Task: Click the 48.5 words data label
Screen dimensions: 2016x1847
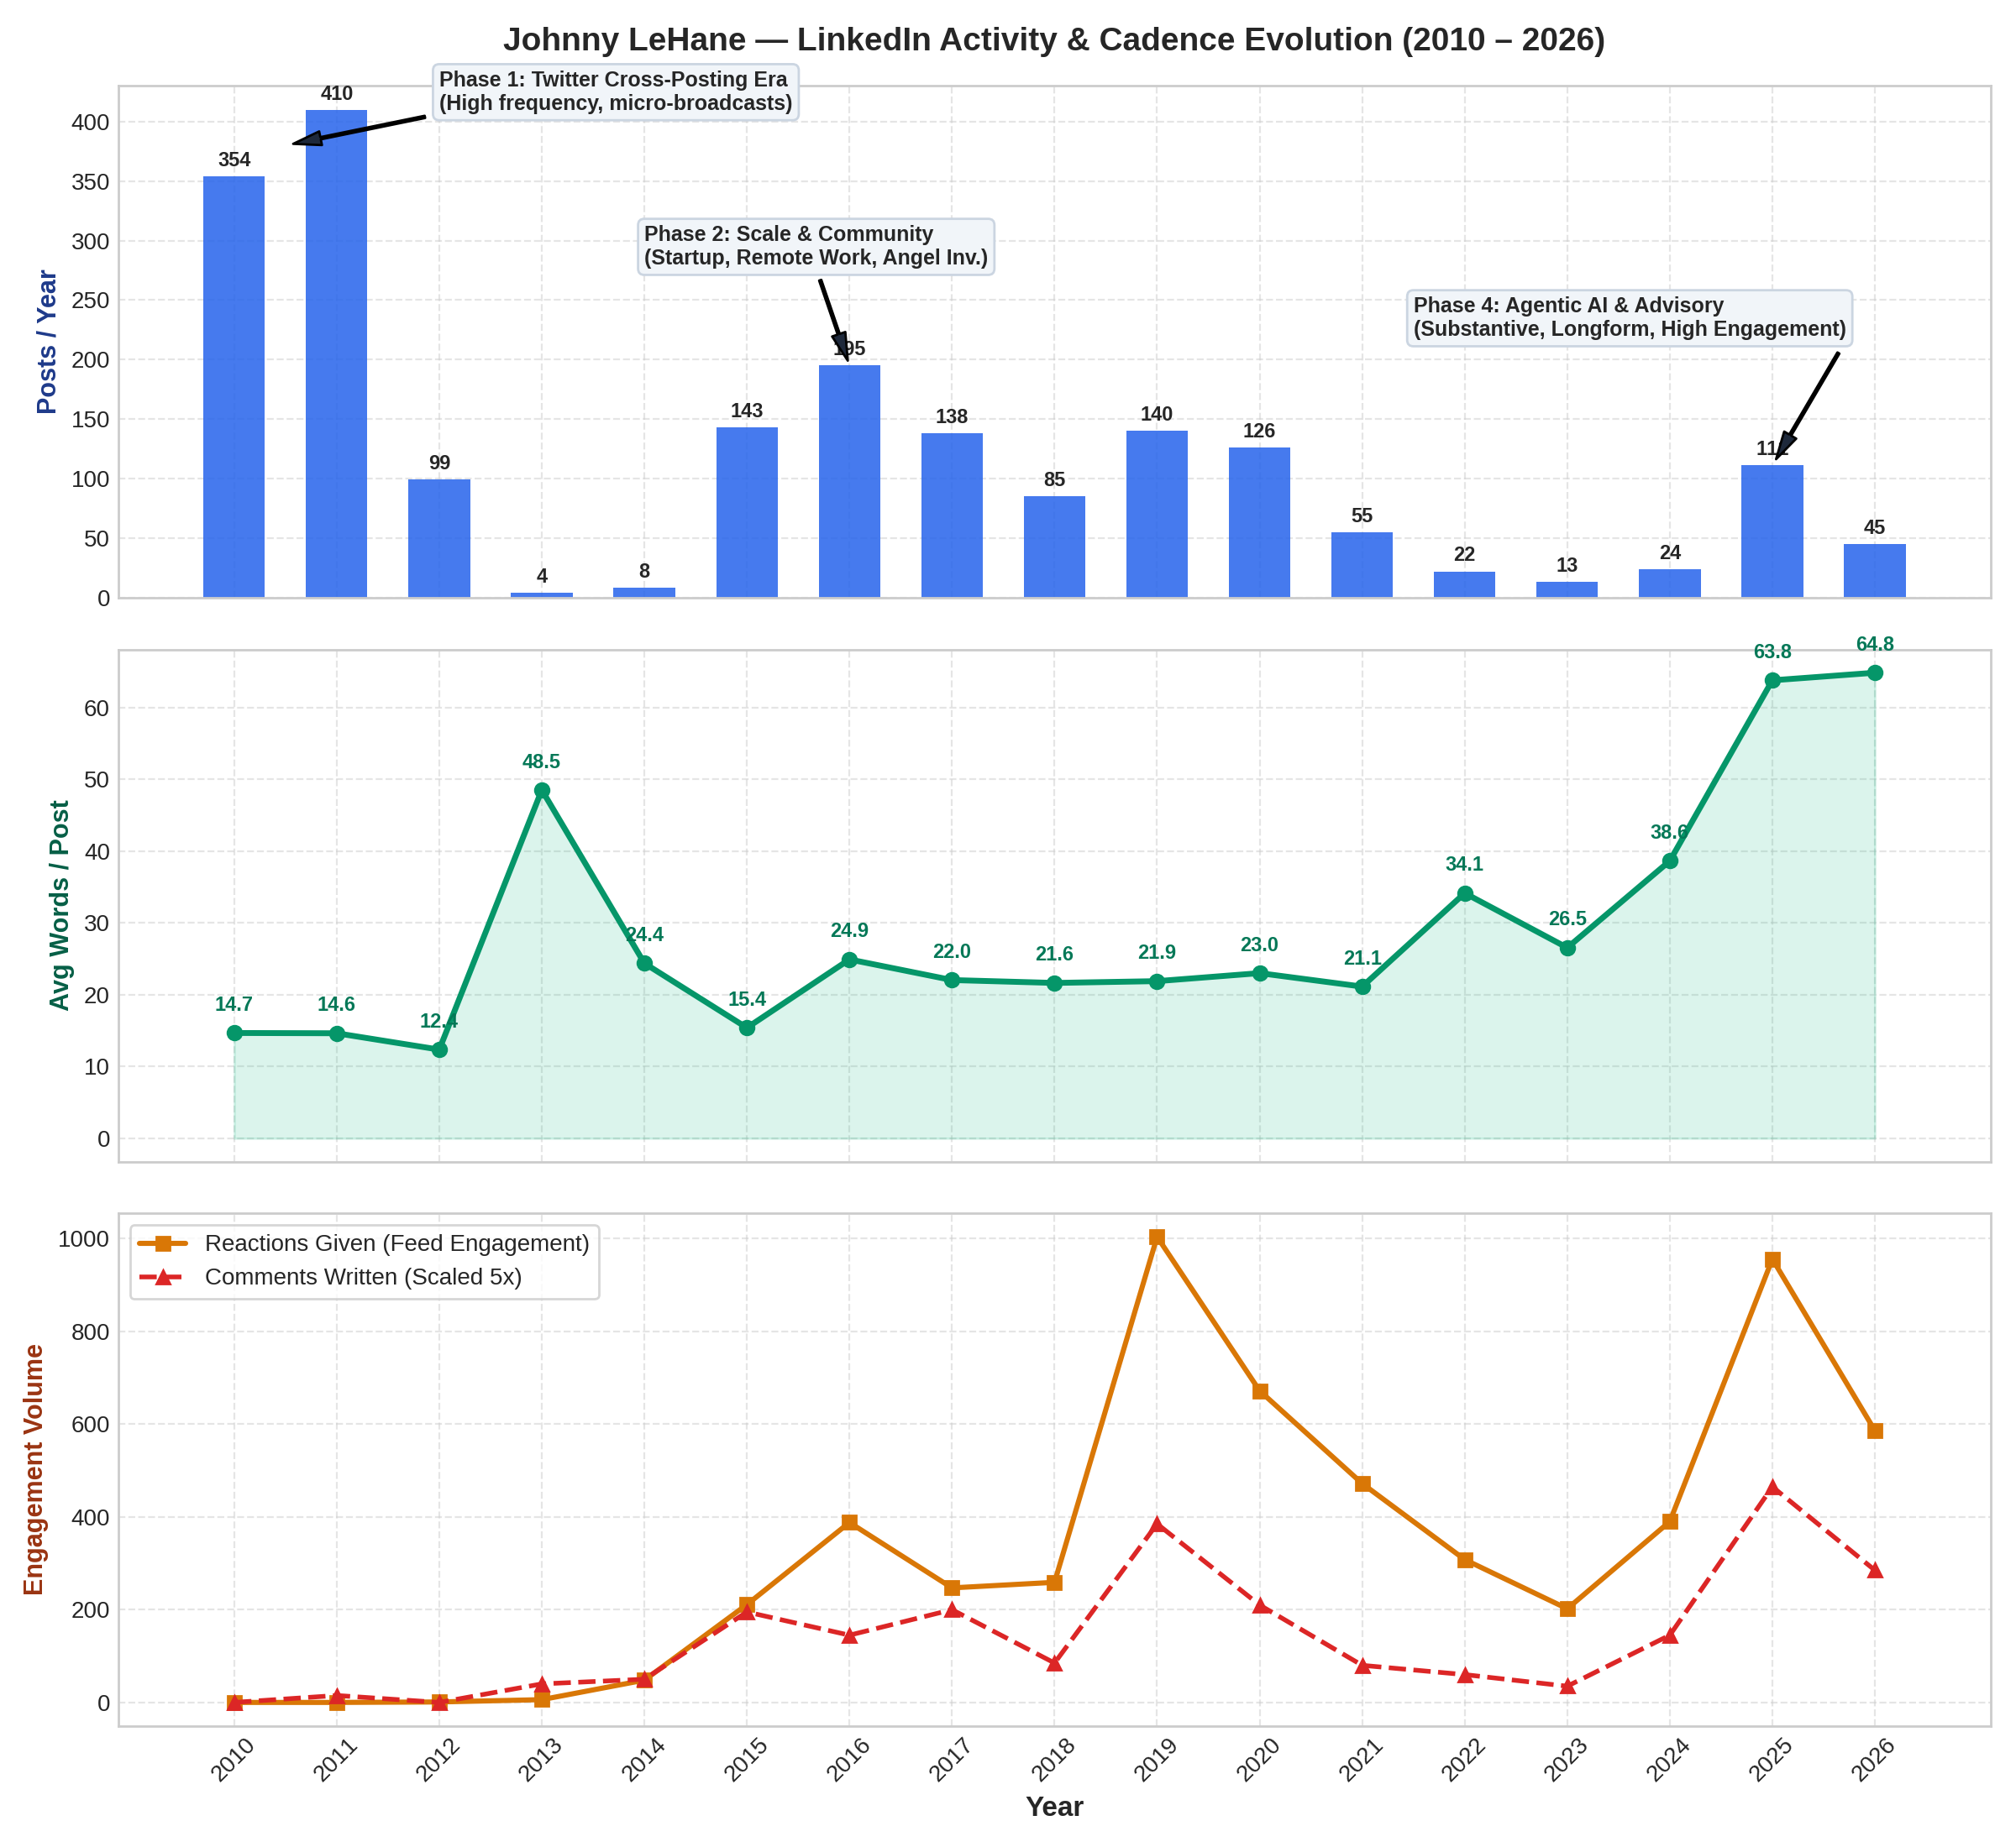Action: pos(541,762)
